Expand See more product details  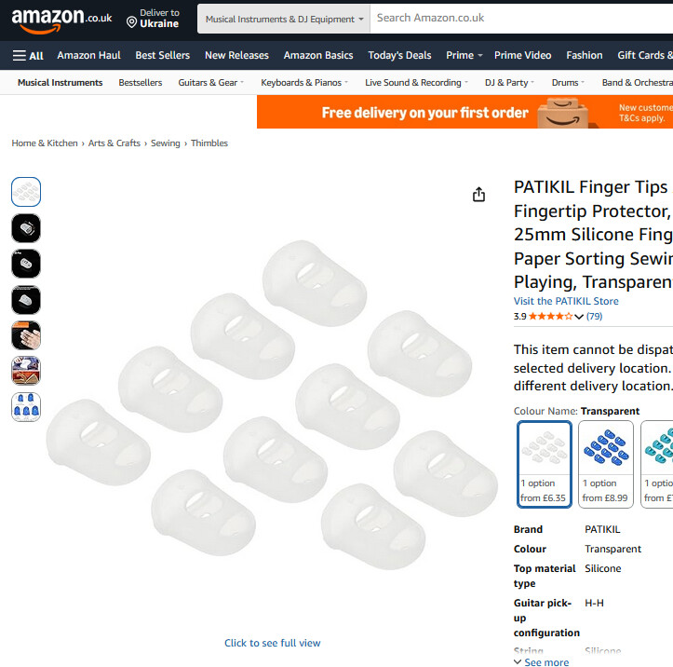[541, 661]
